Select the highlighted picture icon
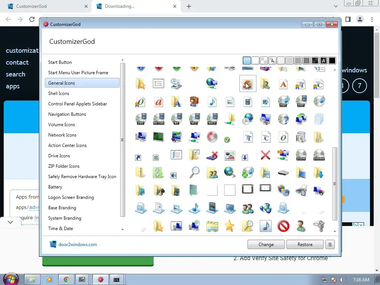Screen dimensions: 380x285 point(248,84)
